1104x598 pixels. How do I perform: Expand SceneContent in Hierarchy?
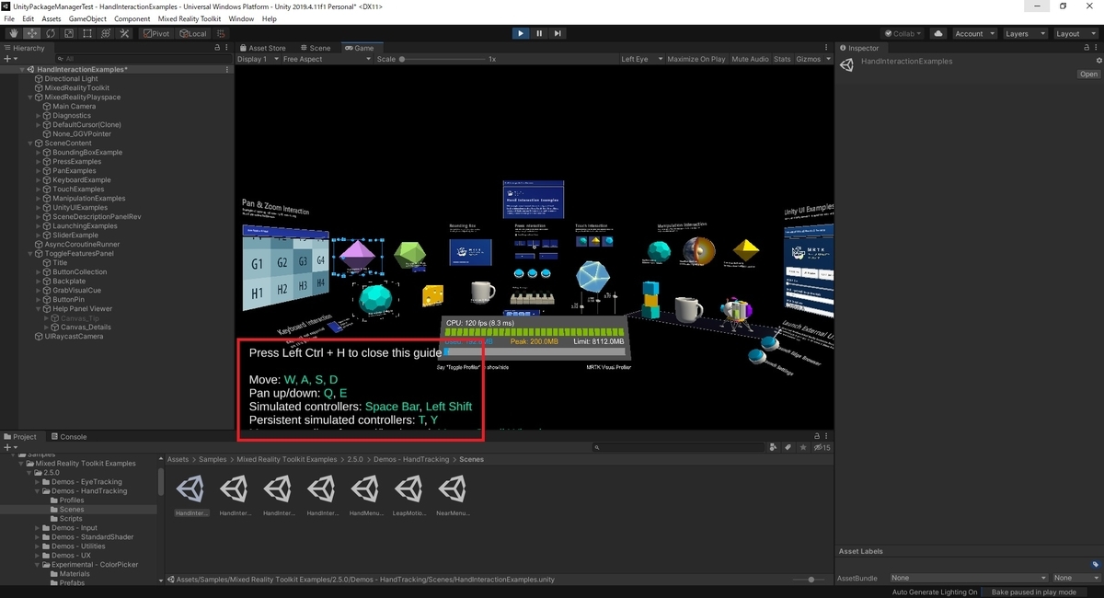click(x=30, y=144)
